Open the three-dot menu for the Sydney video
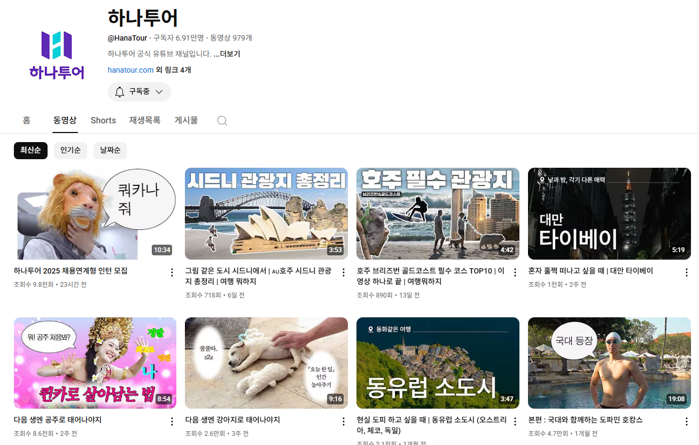The height and width of the screenshot is (445, 699). [x=344, y=272]
